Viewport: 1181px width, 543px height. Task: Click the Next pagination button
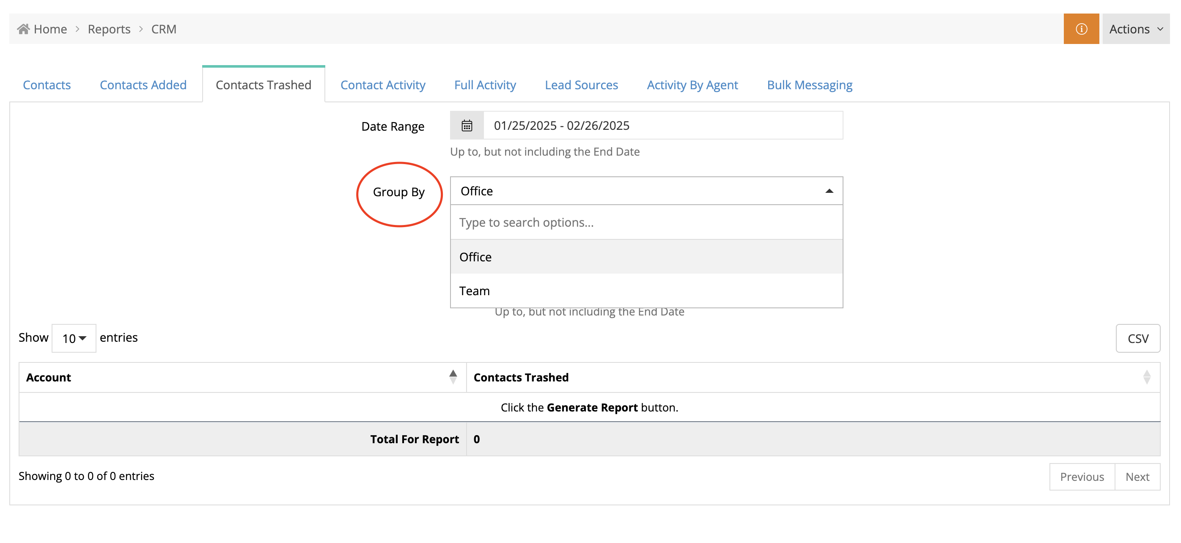click(1137, 477)
